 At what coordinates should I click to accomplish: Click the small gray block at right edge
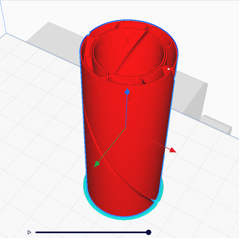(x=217, y=124)
